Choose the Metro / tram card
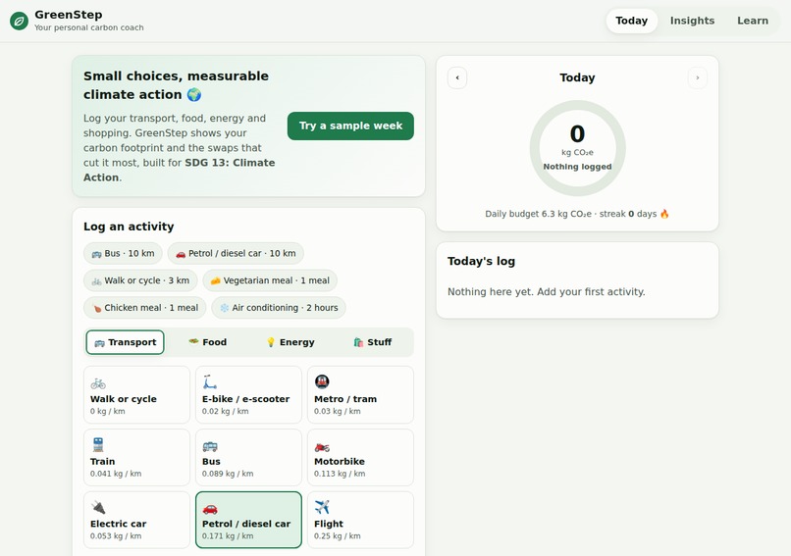 pos(361,395)
